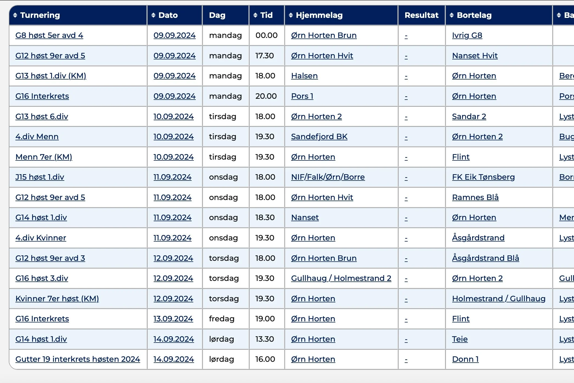Select away team FK Eik Tønsberg
574x383 pixels.
point(483,177)
